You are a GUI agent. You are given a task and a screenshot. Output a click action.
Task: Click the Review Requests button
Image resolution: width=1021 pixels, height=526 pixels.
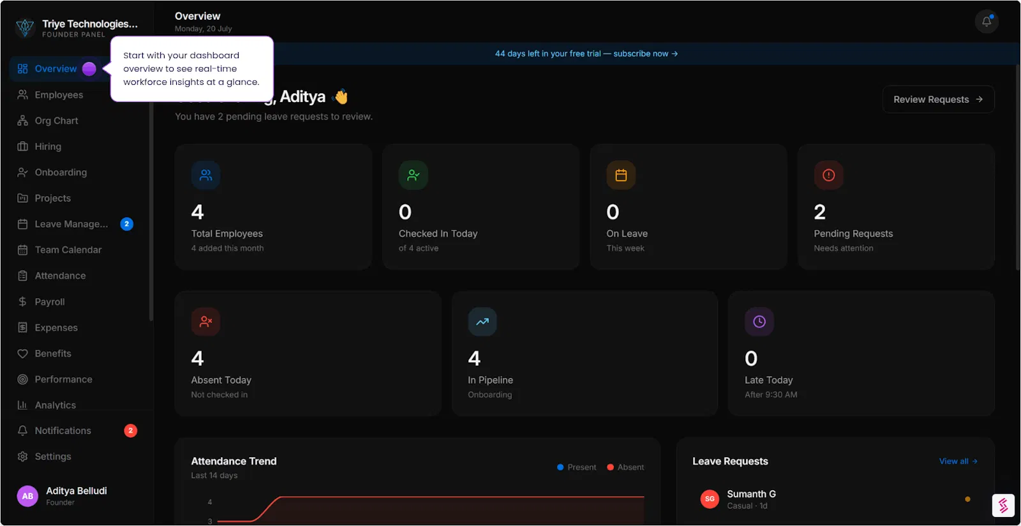pyautogui.click(x=938, y=100)
